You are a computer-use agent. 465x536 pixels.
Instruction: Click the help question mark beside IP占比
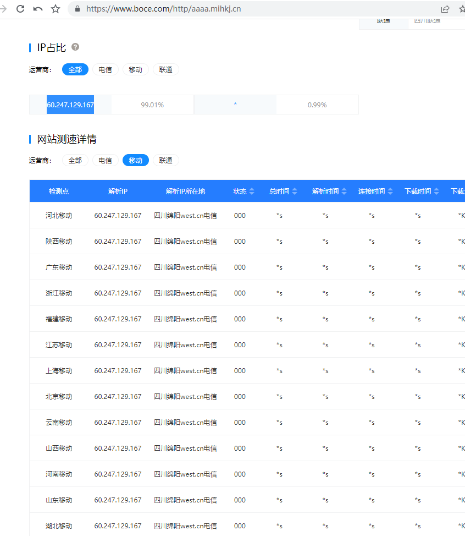(x=75, y=47)
